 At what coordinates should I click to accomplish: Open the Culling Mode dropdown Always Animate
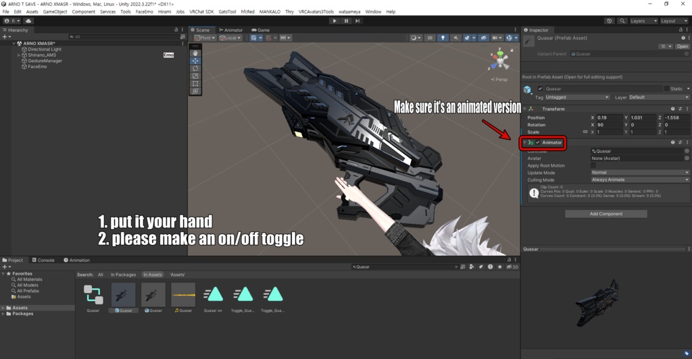[640, 179]
